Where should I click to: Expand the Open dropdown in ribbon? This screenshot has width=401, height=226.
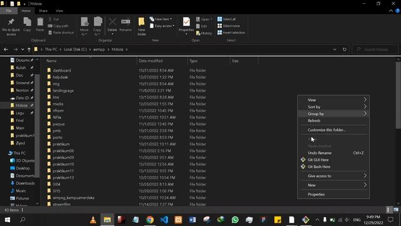pyautogui.click(x=204, y=19)
